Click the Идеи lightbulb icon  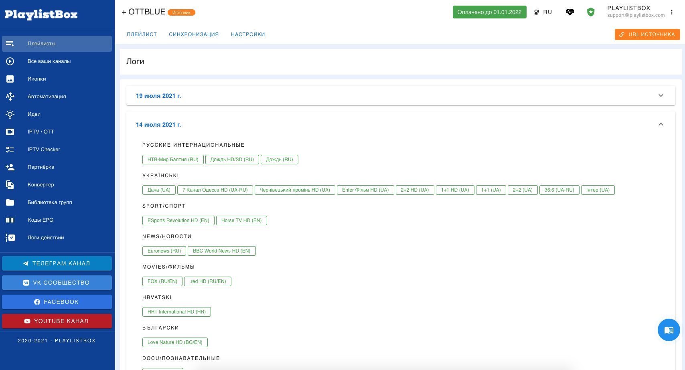10,114
